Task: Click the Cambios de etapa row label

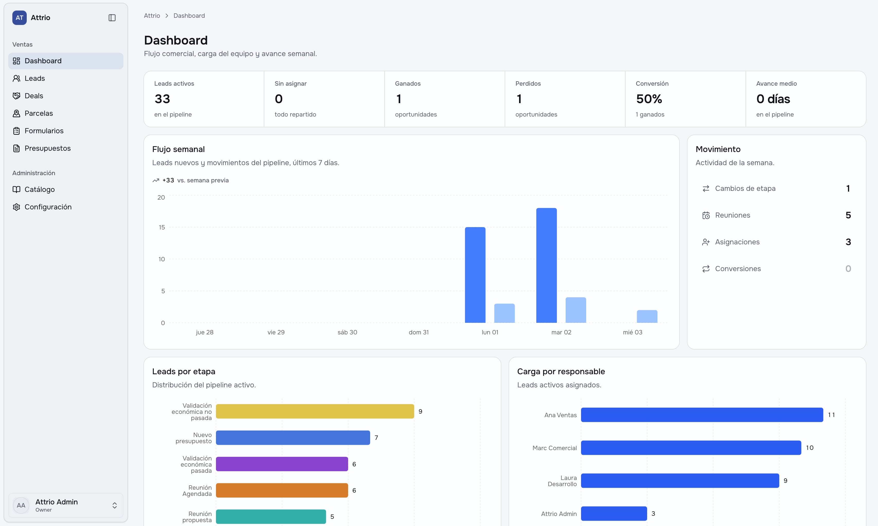Action: [745, 189]
